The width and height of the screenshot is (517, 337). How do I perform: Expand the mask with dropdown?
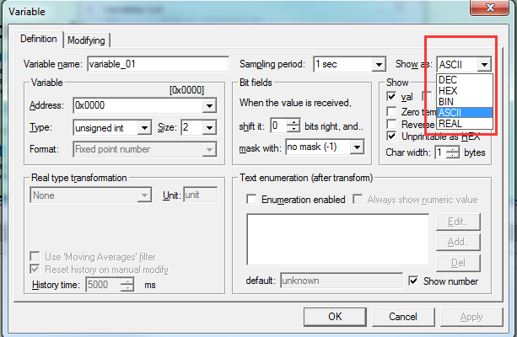(357, 147)
